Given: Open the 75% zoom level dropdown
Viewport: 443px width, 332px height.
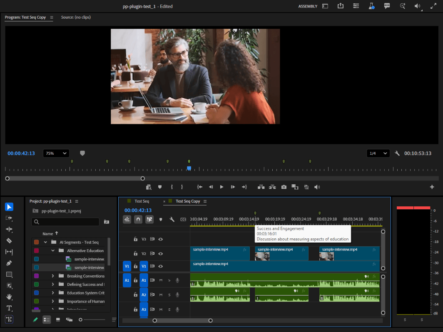Looking at the screenshot, I should (x=57, y=154).
